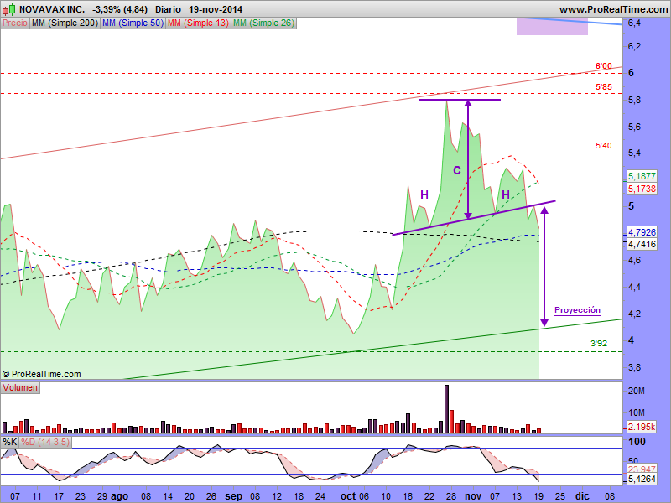
Task: Click the 25 date label on date axis
Action: pyautogui.click(x=560, y=496)
